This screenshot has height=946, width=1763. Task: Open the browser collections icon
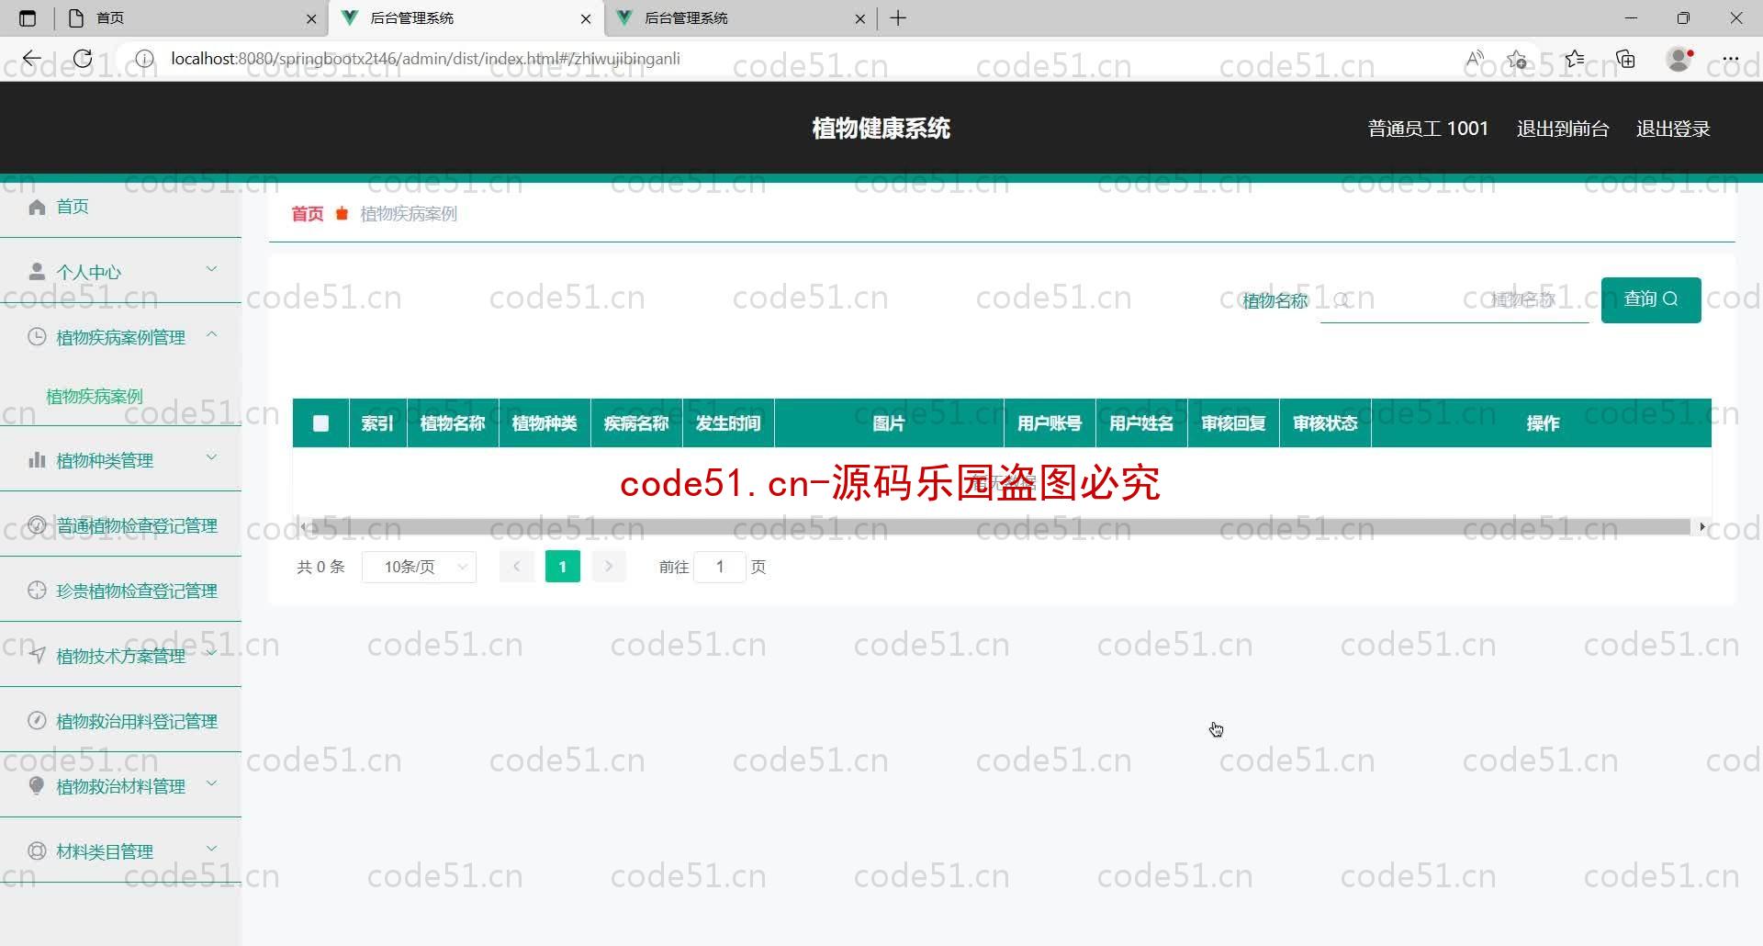tap(1626, 59)
